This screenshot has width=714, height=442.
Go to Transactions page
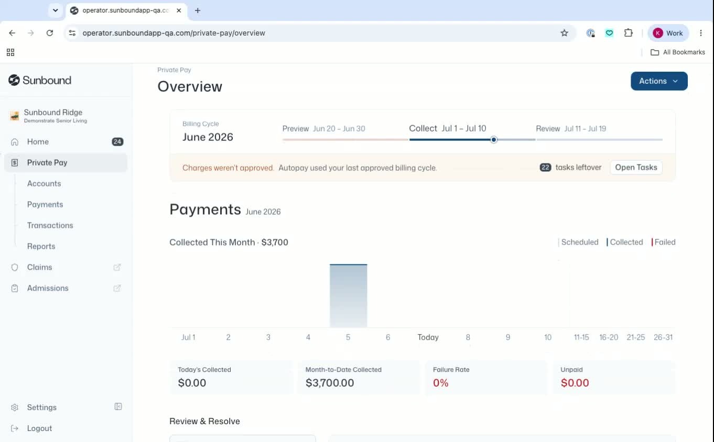click(50, 225)
